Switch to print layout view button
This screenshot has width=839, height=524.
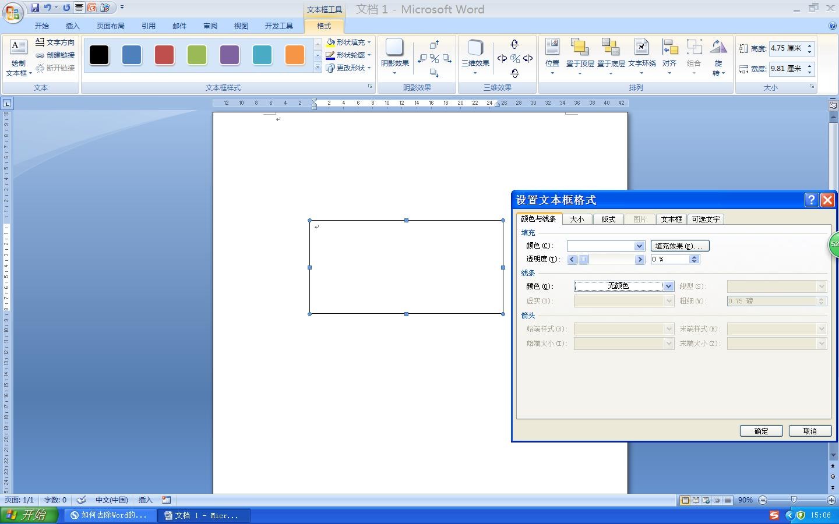(x=685, y=500)
